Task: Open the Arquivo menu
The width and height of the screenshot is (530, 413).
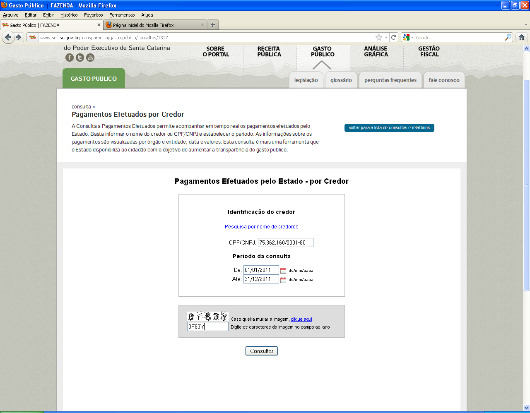Action: [x=11, y=15]
